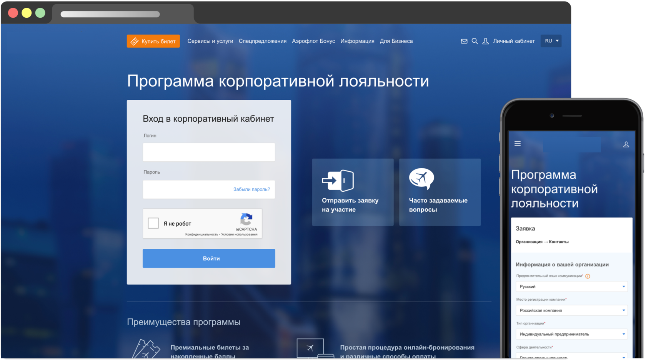Click the user profile icon in header

pyautogui.click(x=486, y=41)
